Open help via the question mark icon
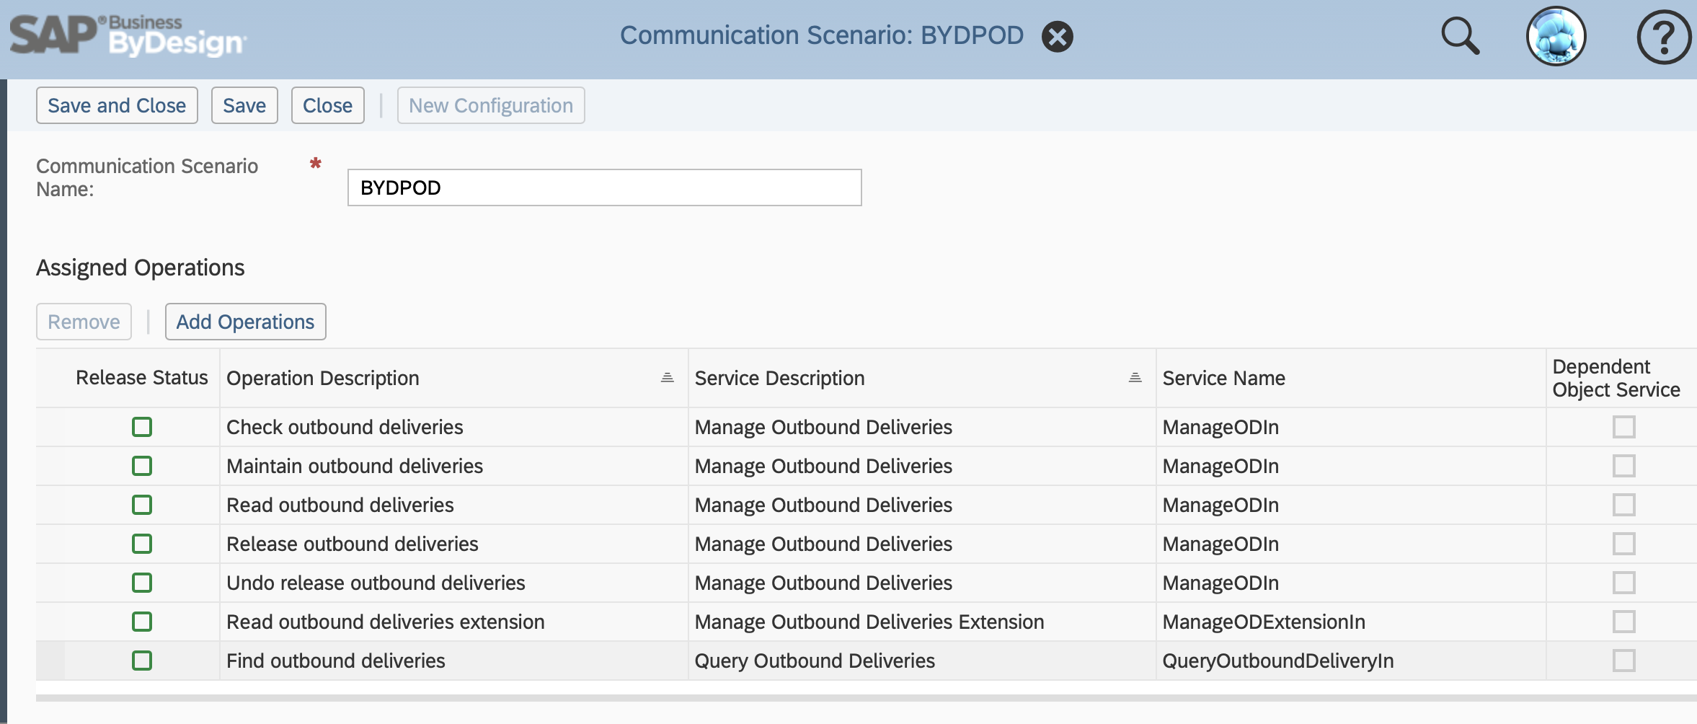This screenshot has height=724, width=1697. click(x=1663, y=35)
